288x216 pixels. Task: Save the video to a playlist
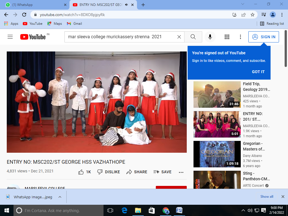click(162, 172)
